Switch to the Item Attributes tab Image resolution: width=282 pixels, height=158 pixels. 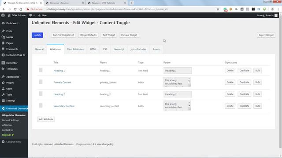75,49
